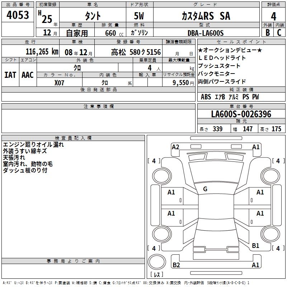Select the recycle deposit 9,550円
The height and width of the screenshot is (287, 287).
(183, 83)
